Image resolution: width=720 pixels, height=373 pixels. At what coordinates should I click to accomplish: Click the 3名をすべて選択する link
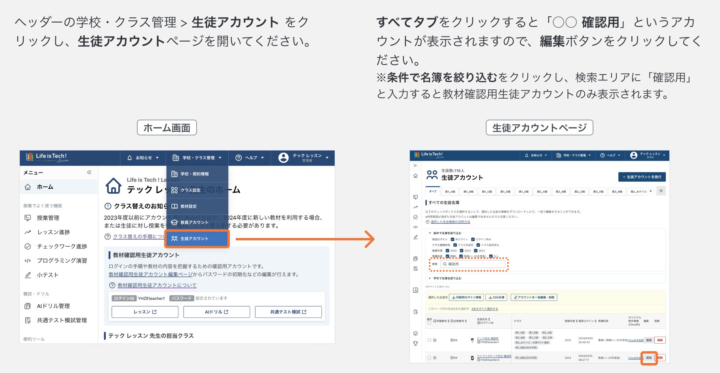[x=485, y=309]
